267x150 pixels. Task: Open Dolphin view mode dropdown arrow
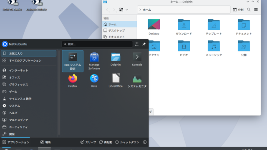127,10
